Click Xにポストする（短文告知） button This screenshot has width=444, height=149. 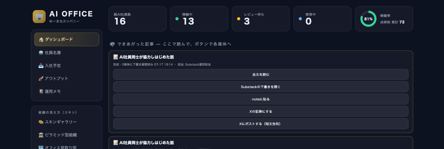click(260, 124)
